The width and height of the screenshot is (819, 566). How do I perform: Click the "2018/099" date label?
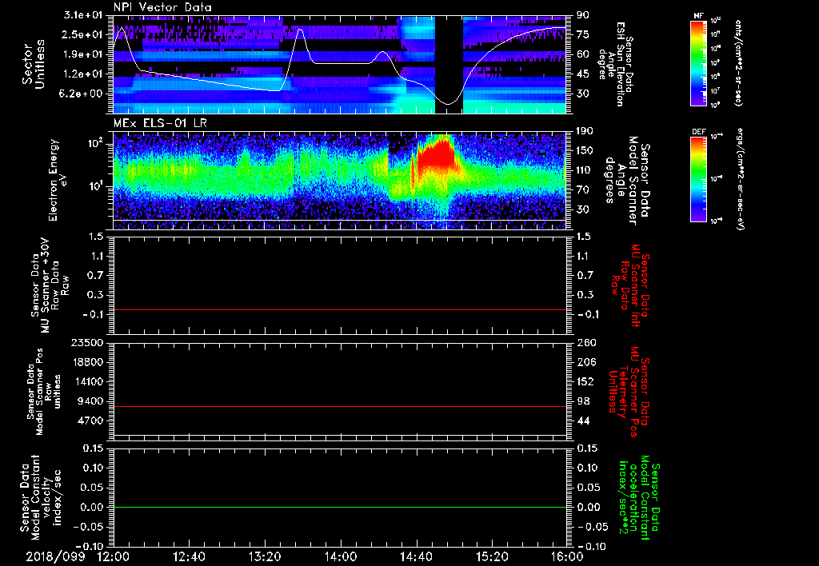coord(55,556)
